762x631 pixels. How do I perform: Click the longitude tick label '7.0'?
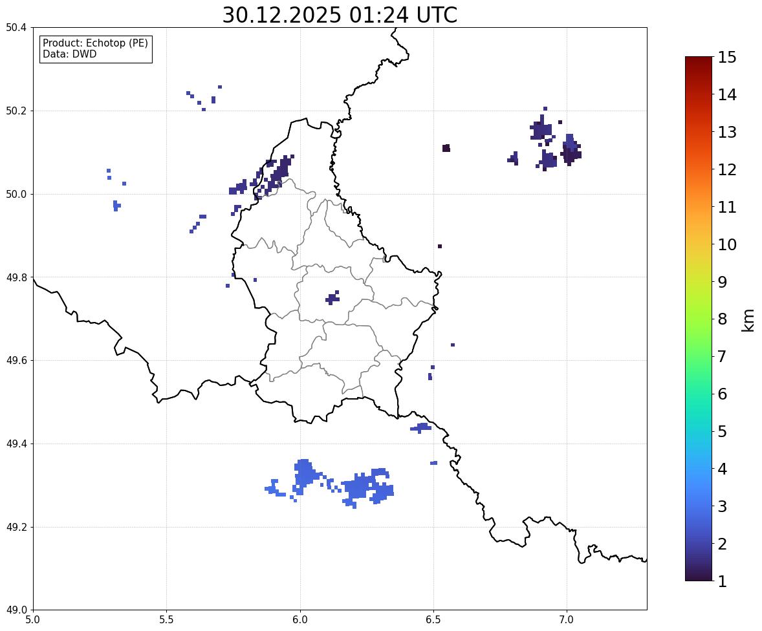click(x=567, y=620)
